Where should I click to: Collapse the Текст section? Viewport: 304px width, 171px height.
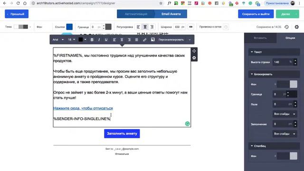point(274,52)
